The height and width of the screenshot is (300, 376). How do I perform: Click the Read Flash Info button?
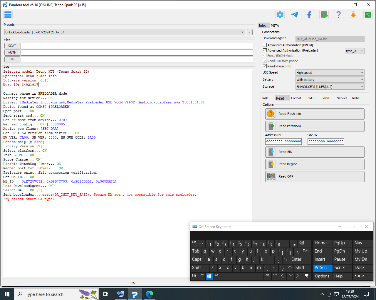point(315,114)
